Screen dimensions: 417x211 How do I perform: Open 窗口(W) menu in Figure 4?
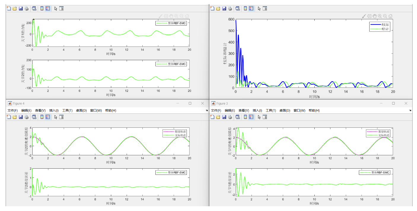pos(96,111)
